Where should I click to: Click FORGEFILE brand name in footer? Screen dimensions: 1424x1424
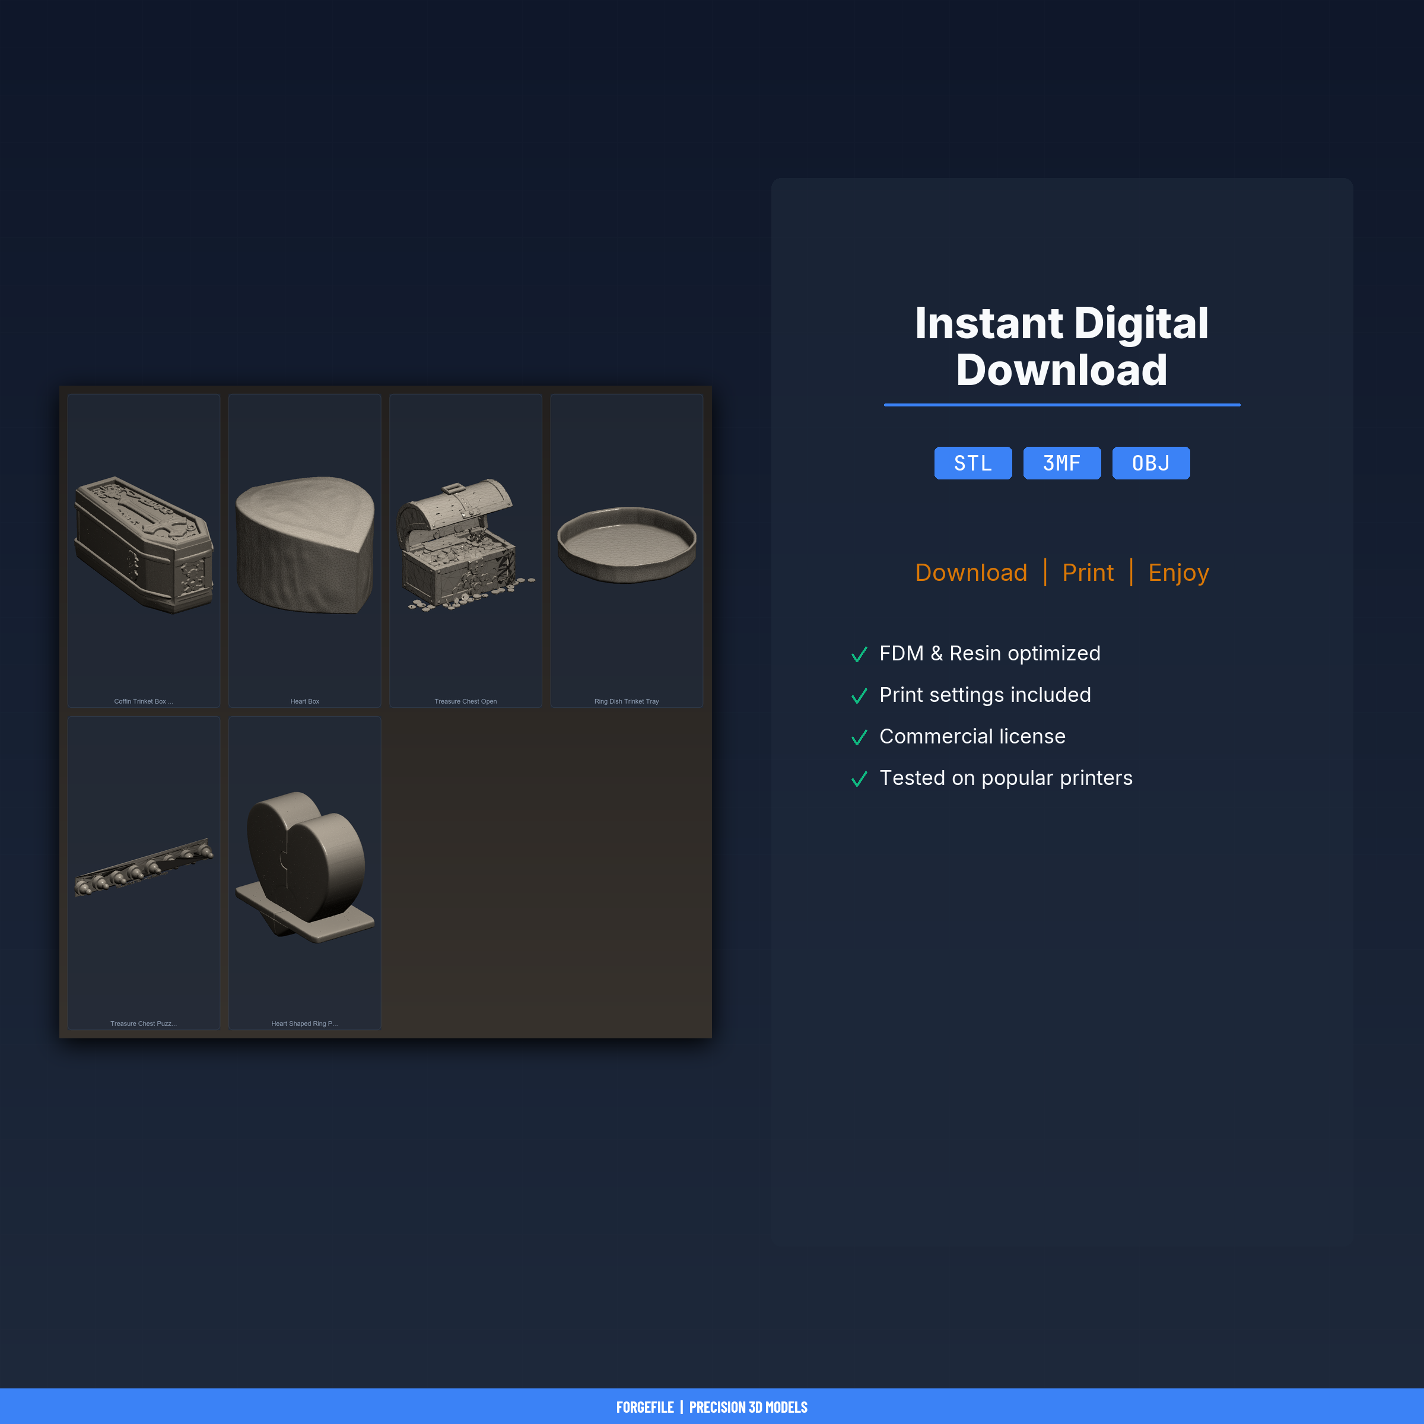[644, 1407]
